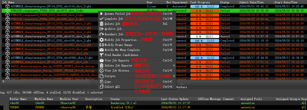Click the envelope icon for Notify Me When Complete
Image resolution: width=307 pixels, height=110 pixels.
click(102, 50)
